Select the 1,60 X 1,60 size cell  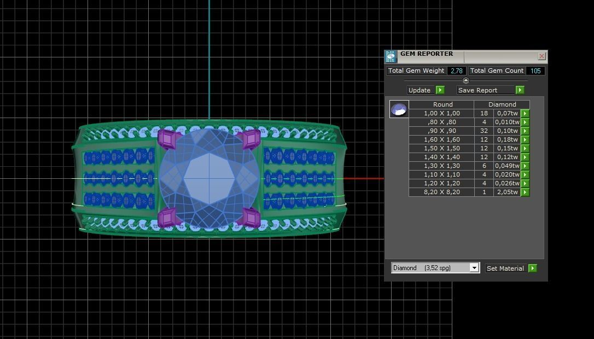click(442, 139)
